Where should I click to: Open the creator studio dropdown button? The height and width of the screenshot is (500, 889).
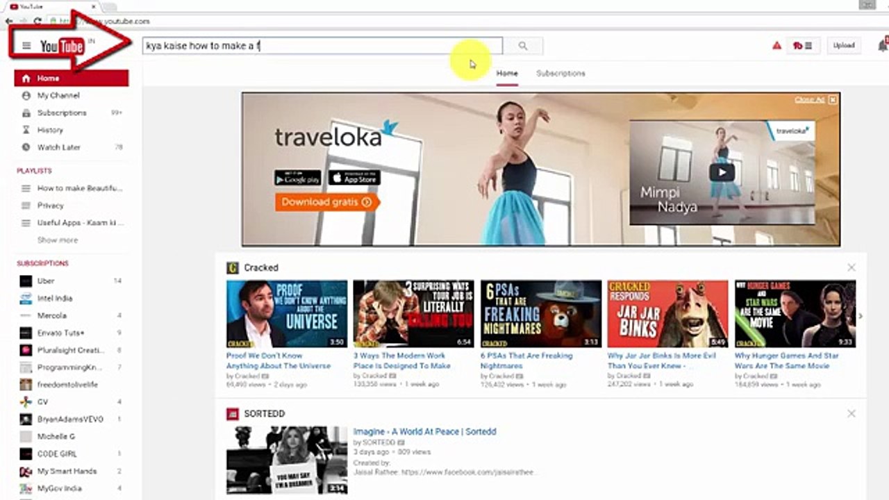tap(802, 46)
